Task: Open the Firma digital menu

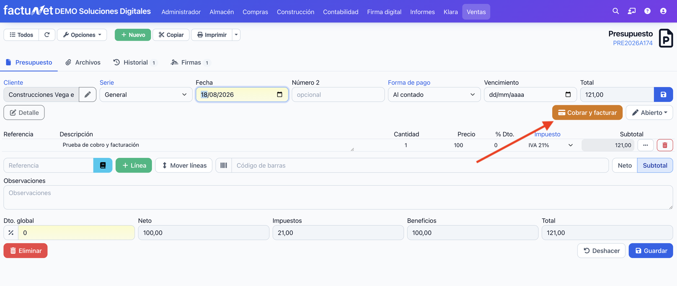Action: point(384,12)
